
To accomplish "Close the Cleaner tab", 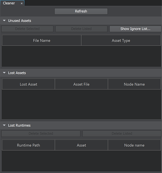I will [x=22, y=4].
